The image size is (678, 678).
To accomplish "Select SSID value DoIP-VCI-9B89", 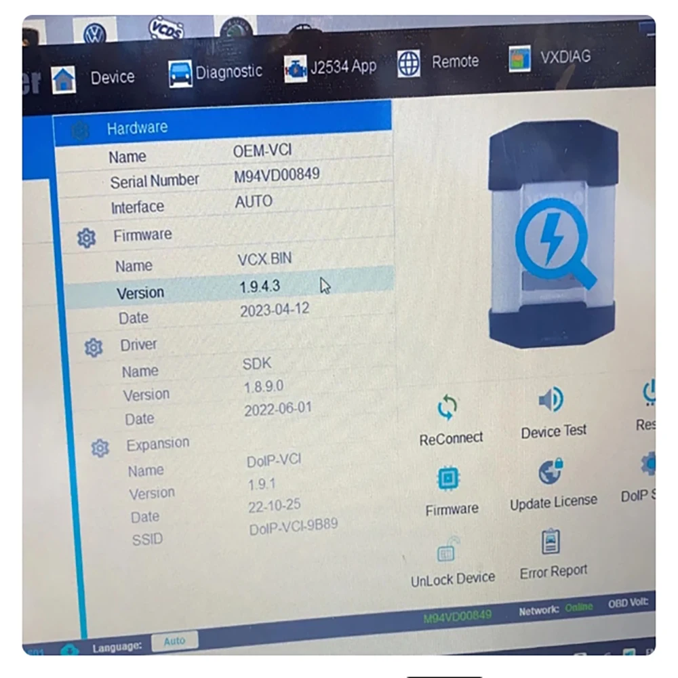I will [x=294, y=527].
